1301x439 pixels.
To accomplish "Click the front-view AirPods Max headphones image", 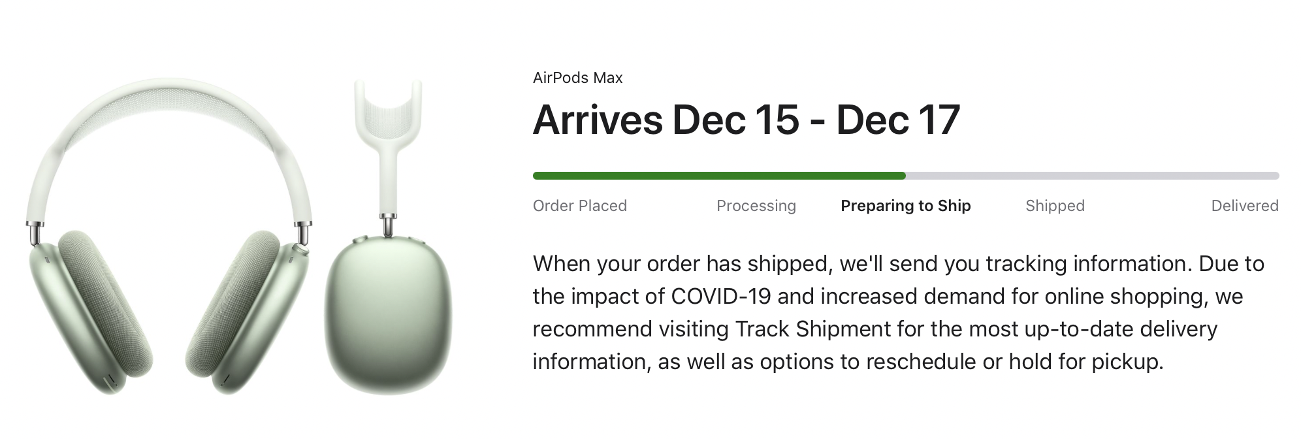I will pyautogui.click(x=169, y=236).
